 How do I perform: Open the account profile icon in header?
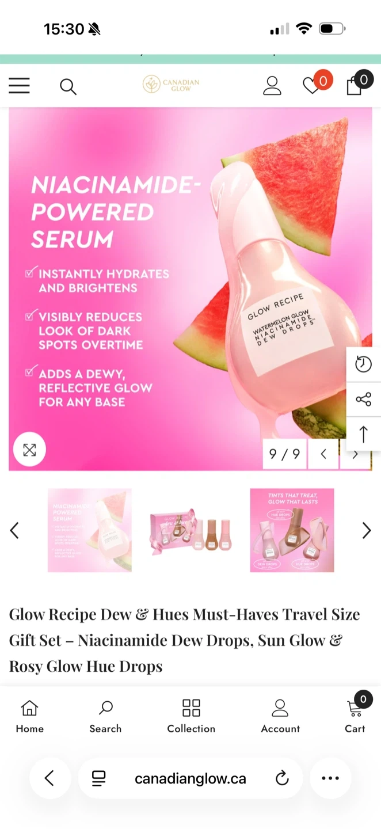(272, 86)
